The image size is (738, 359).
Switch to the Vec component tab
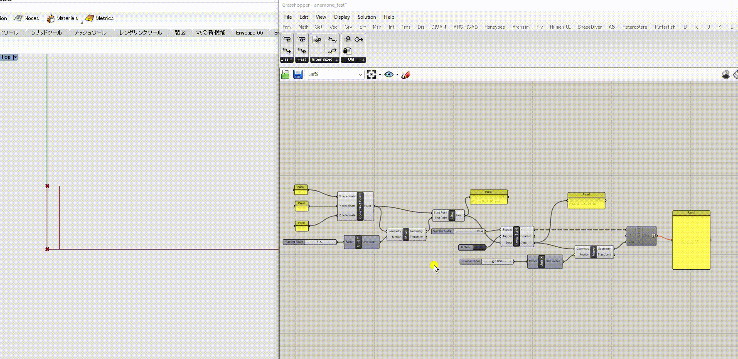333,27
